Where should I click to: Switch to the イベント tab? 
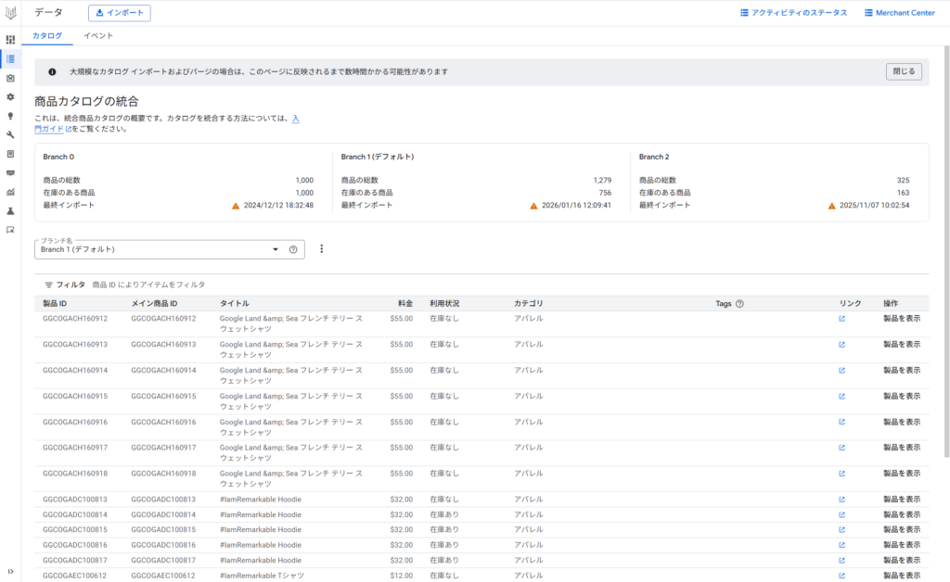click(98, 36)
